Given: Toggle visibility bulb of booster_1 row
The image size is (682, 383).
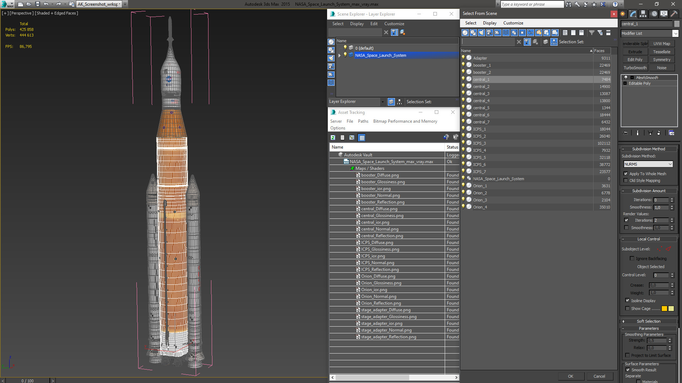Looking at the screenshot, I should [463, 65].
